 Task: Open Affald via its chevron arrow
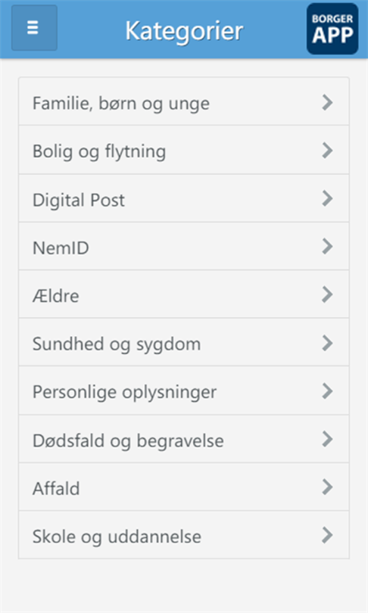327,487
